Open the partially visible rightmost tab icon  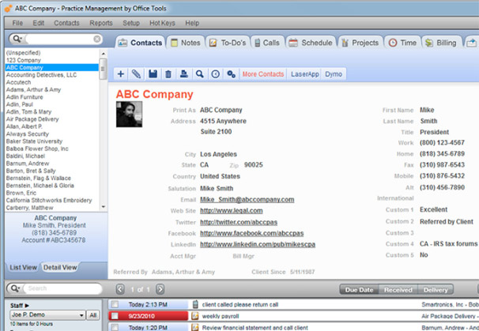(x=471, y=43)
